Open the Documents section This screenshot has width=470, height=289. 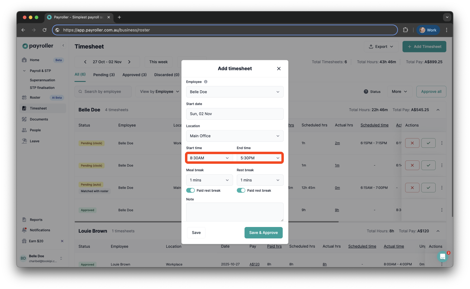39,119
